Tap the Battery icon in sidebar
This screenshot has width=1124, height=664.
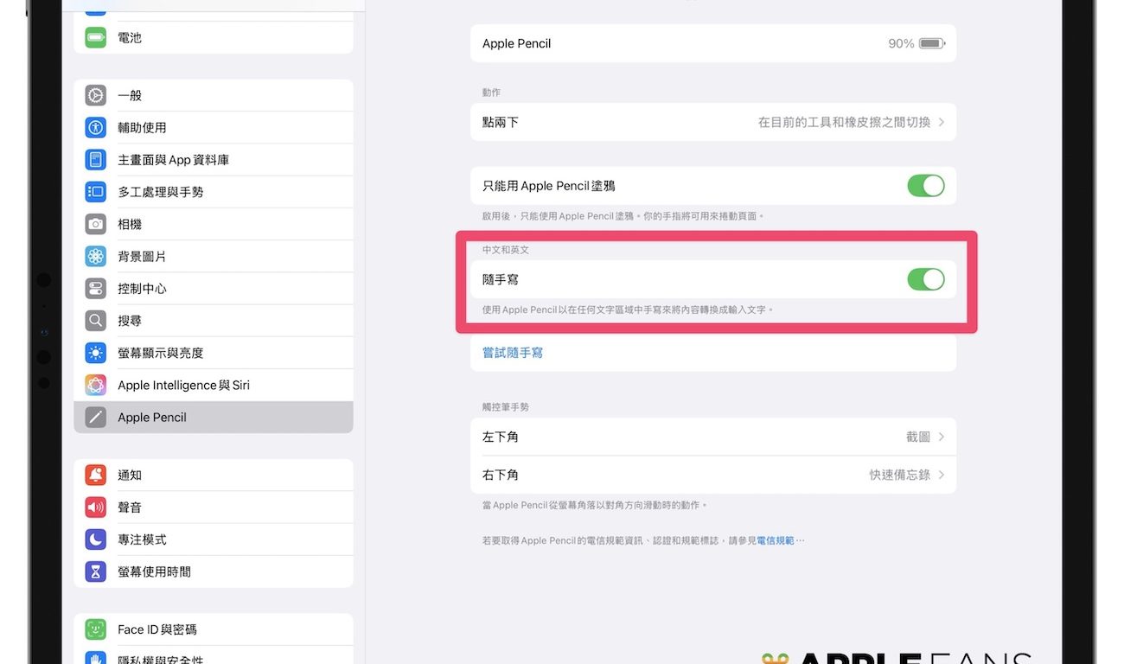[96, 38]
